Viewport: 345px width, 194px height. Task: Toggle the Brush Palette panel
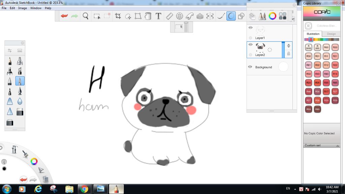pos(262,16)
